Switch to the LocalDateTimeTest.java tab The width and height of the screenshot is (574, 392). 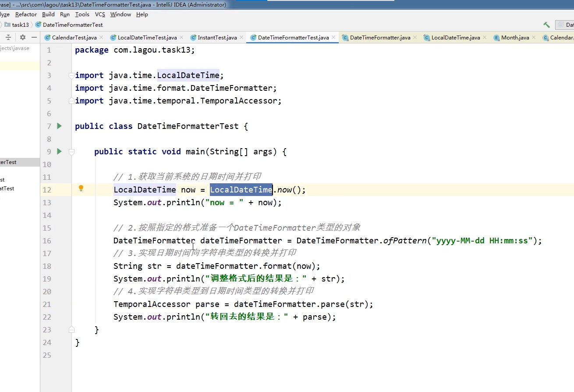point(147,38)
